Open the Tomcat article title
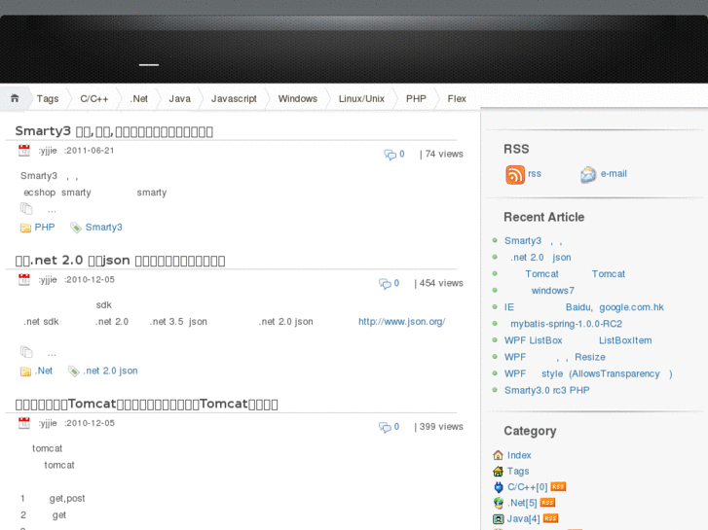 pos(146,404)
